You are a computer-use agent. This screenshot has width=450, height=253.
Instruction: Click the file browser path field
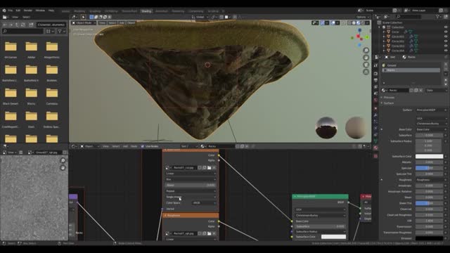click(51, 25)
